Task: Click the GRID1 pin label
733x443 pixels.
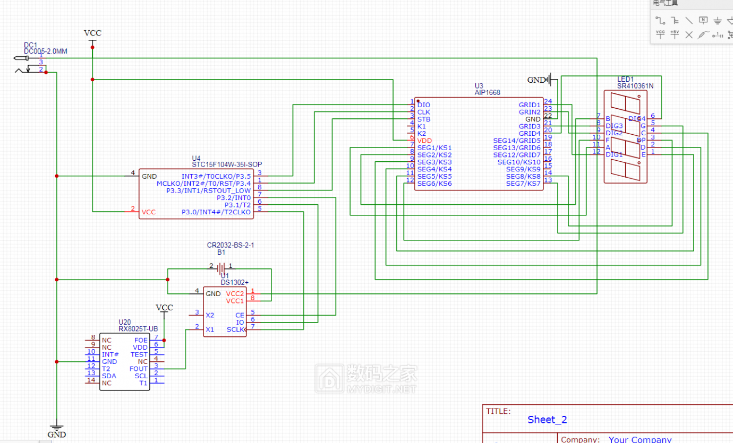Action: pos(530,105)
